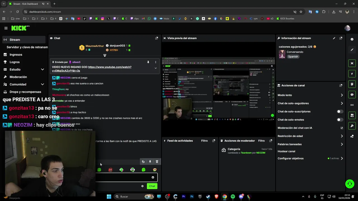Screen dimensions: 358x201
Task: Toggle the chat bubble widget in right sidebar
Action: tap(352, 95)
